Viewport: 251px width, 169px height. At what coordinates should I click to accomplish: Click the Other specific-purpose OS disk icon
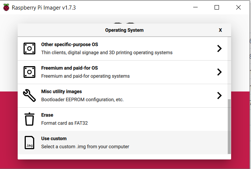tap(29, 48)
